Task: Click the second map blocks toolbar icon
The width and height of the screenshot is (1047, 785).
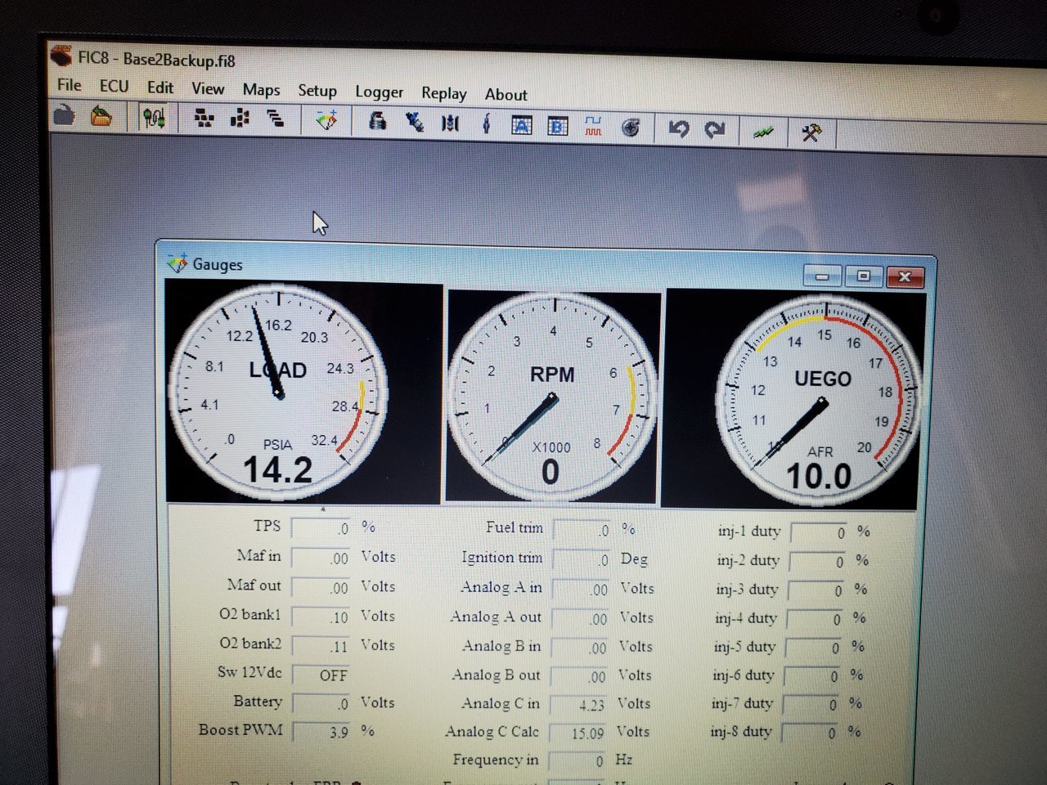Action: point(240,119)
